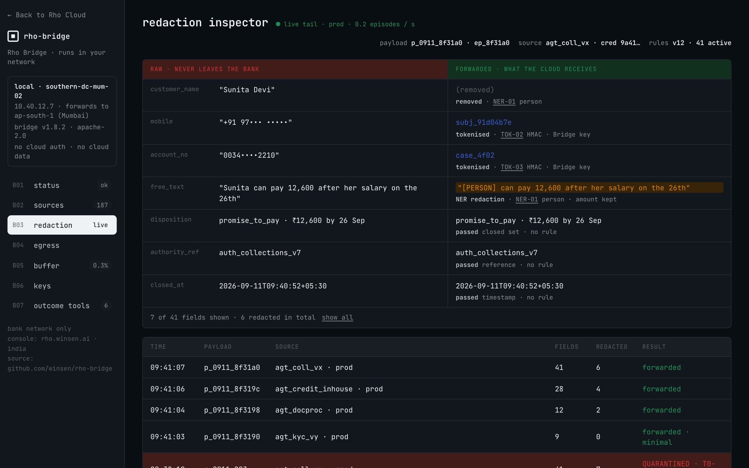Open B07 outcome tools
749x468 pixels.
coord(62,305)
